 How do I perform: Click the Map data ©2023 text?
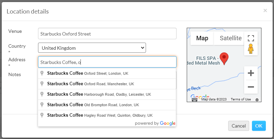(x=214, y=99)
